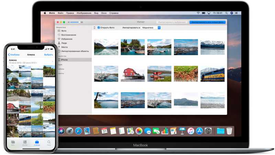The image size is (275, 155).
Task: Open the Изображение menu
Action: coord(84,13)
